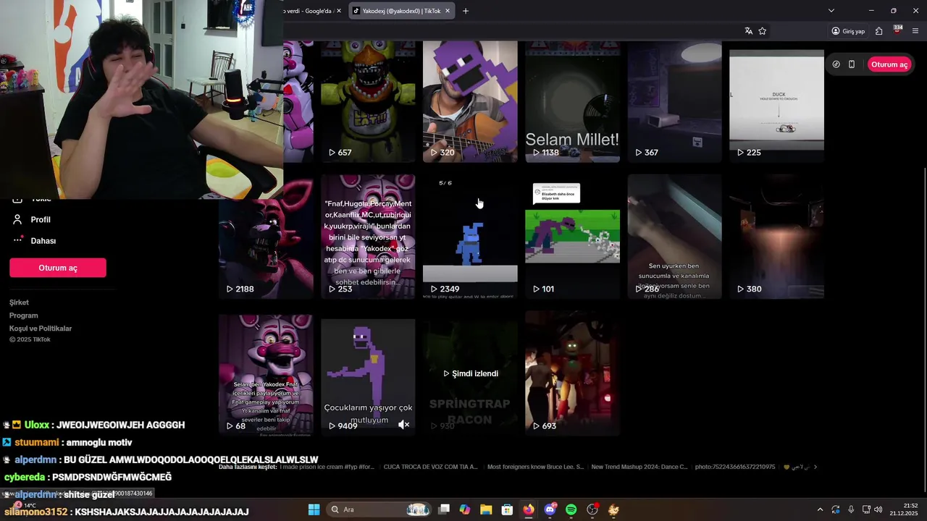Click the I made prison ice cream link

(327, 467)
